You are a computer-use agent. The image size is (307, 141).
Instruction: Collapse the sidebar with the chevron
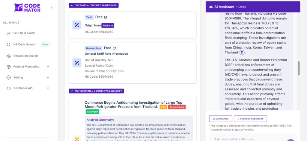52,8
